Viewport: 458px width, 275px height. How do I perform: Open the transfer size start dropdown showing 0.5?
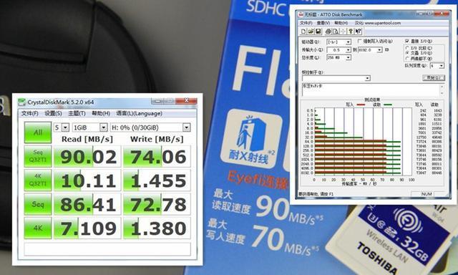pyautogui.click(x=338, y=50)
